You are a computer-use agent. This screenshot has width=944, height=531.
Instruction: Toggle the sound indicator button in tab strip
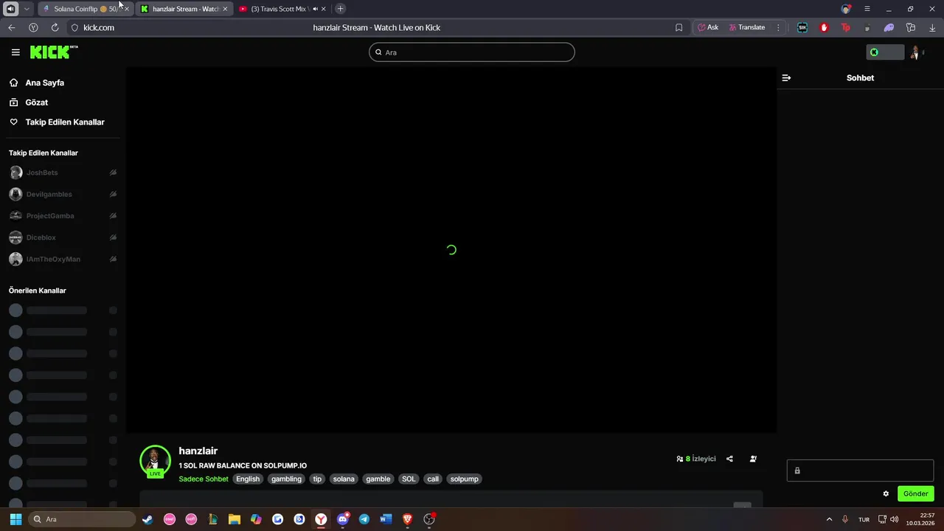point(10,9)
